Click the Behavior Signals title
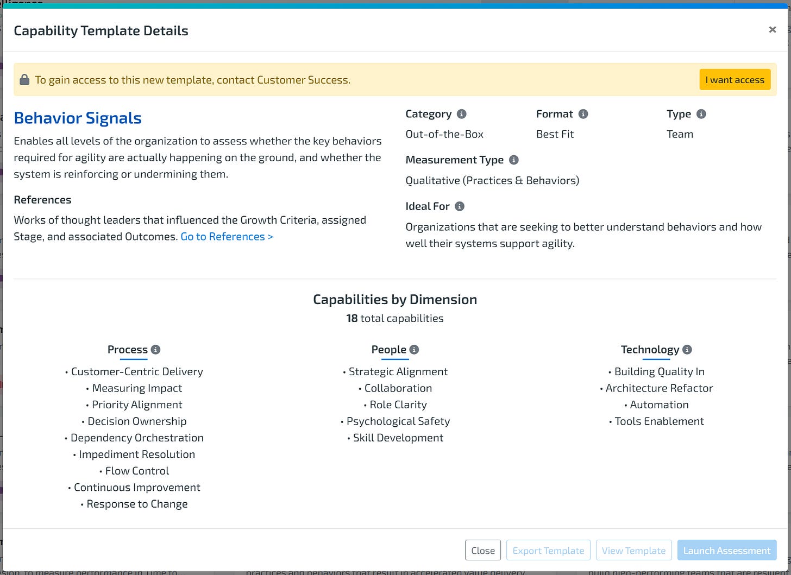Viewport: 791px width, 575px height. point(78,118)
